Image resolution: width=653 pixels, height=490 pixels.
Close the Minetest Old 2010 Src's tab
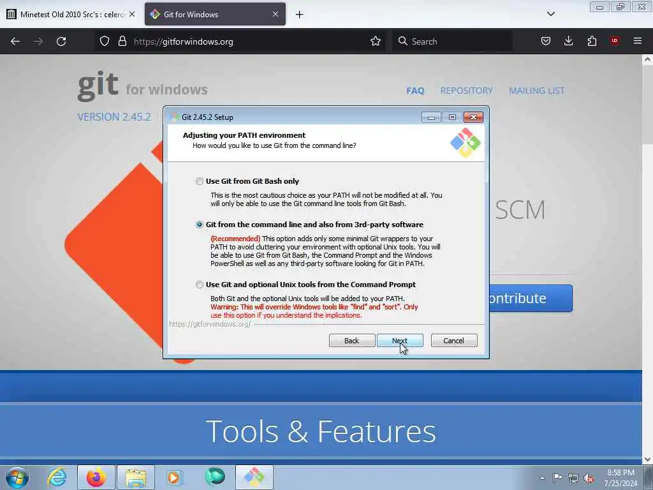(132, 14)
